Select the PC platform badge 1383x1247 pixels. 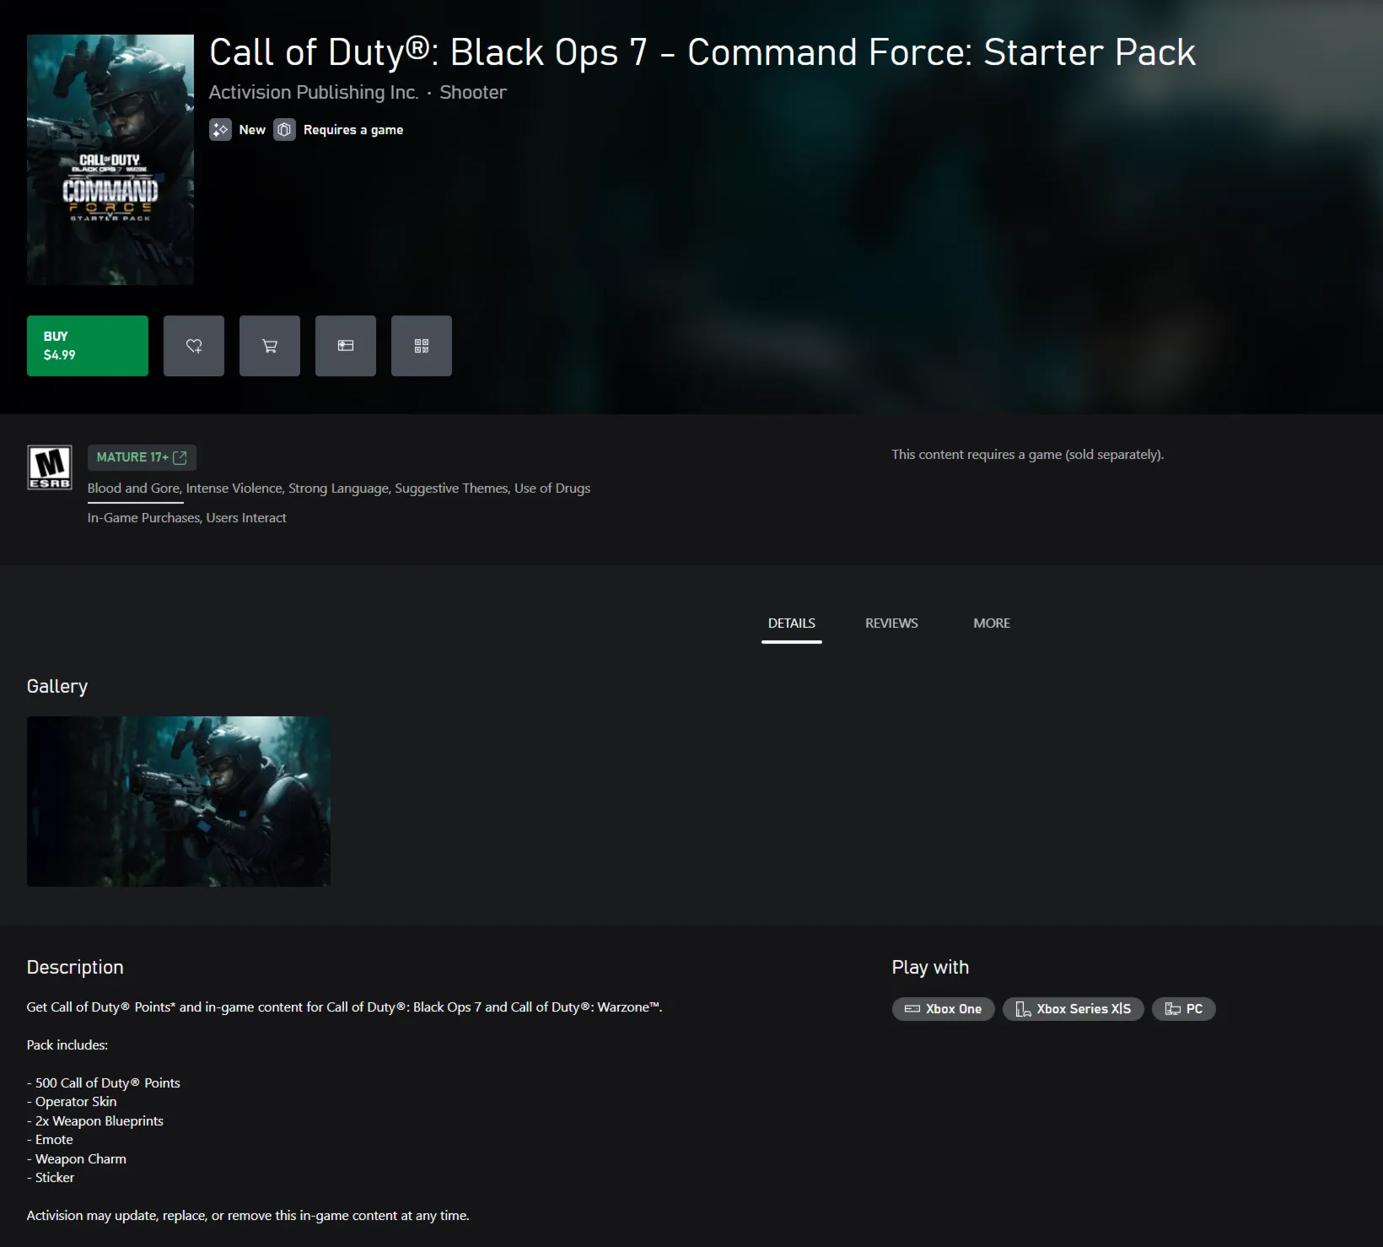coord(1184,1008)
